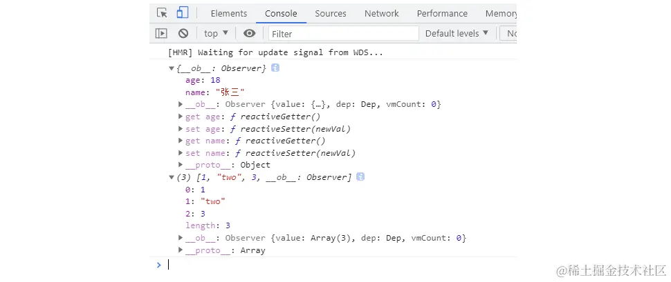Click the info badge beside the array summary

point(360,177)
